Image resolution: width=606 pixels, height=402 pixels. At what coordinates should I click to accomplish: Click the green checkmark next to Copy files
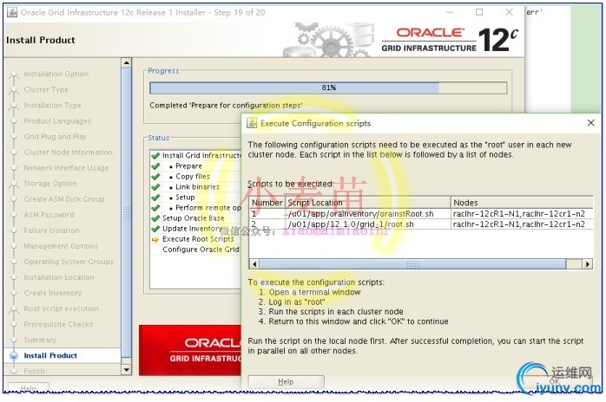(155, 177)
